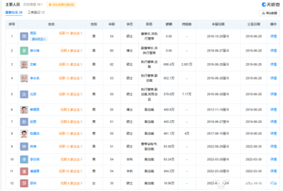
Task: Expand 任职 20 家企业 in row 11
Action: click(70, 171)
